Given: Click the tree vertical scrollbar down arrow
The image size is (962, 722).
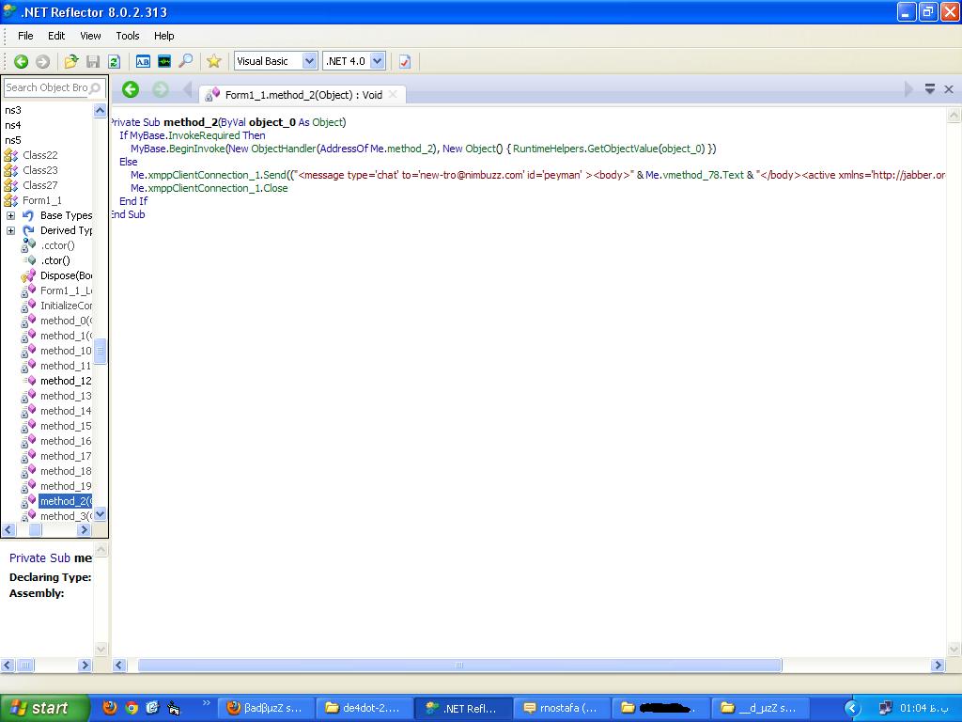Looking at the screenshot, I should click(x=100, y=514).
